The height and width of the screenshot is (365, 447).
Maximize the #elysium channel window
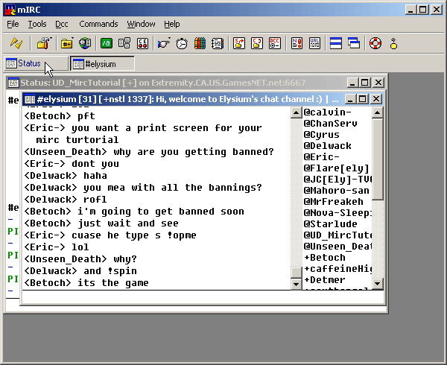tap(363, 99)
